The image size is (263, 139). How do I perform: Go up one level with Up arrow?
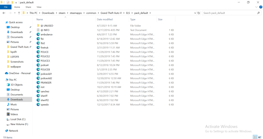coord(19,13)
